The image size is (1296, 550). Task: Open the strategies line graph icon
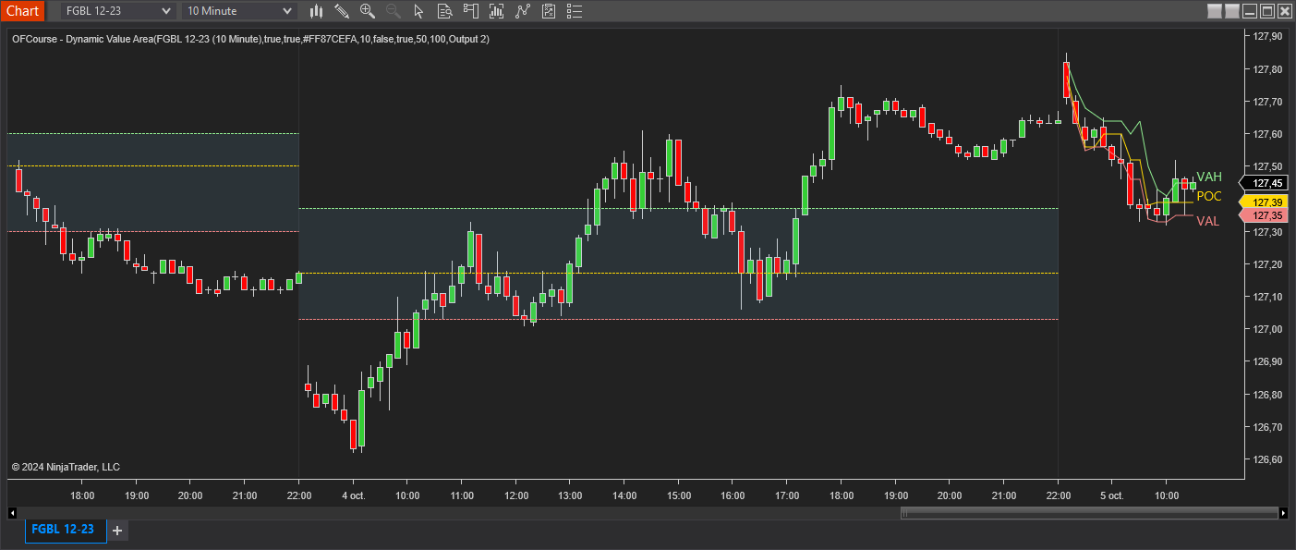524,11
